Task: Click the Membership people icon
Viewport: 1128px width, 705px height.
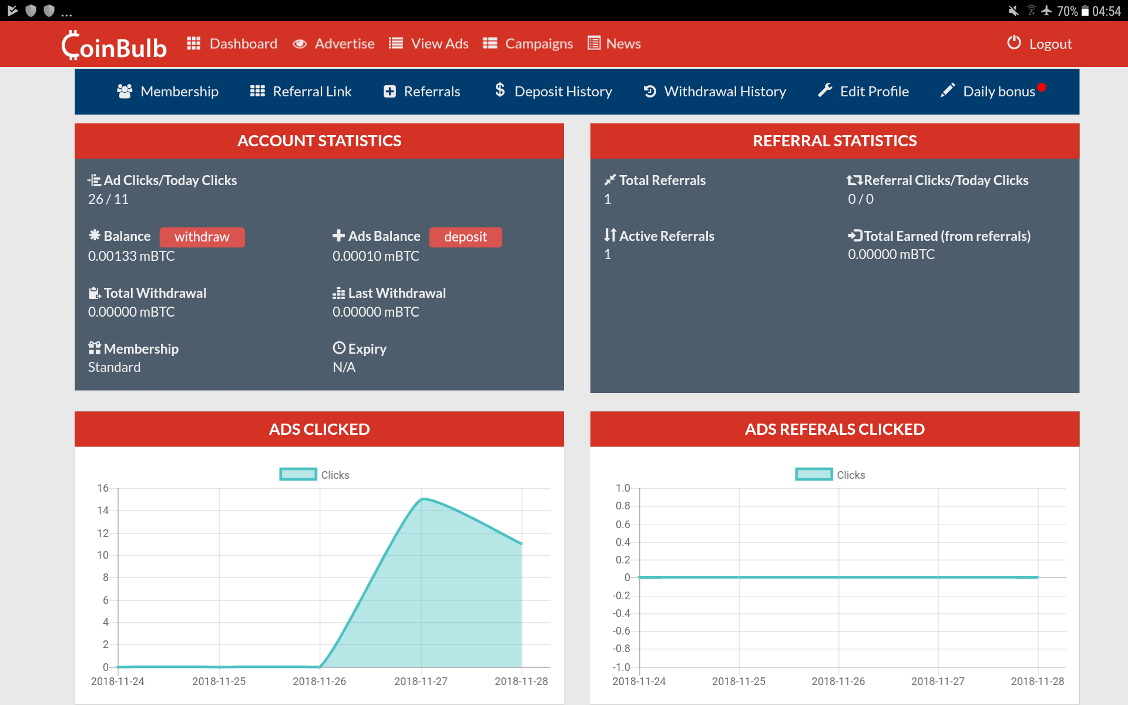Action: [x=125, y=91]
